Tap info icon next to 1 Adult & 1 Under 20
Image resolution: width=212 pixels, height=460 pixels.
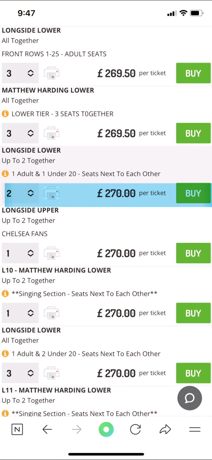point(5,174)
